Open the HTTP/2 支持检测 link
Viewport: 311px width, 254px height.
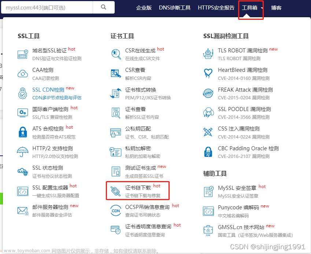(x=52, y=148)
